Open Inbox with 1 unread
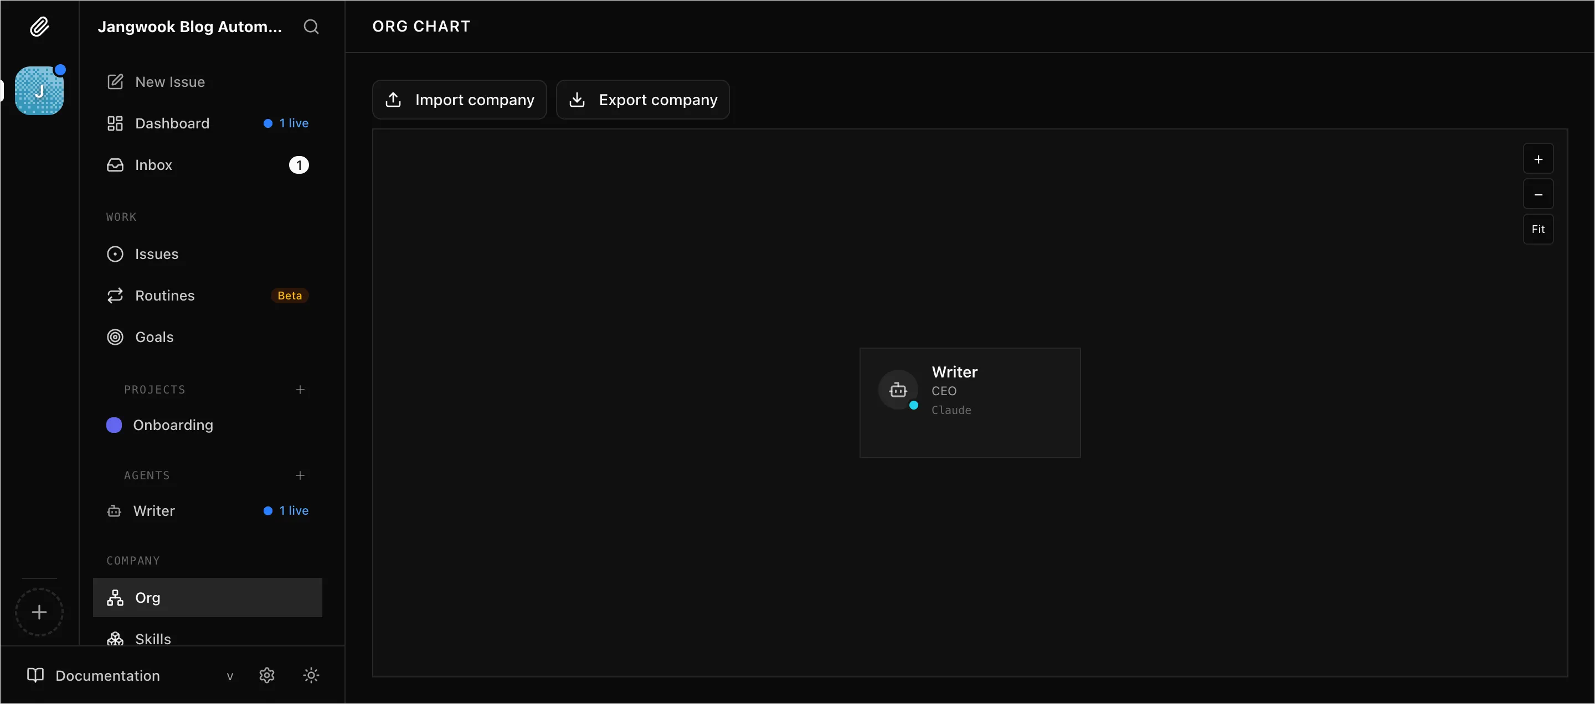This screenshot has height=704, width=1595. click(153, 165)
